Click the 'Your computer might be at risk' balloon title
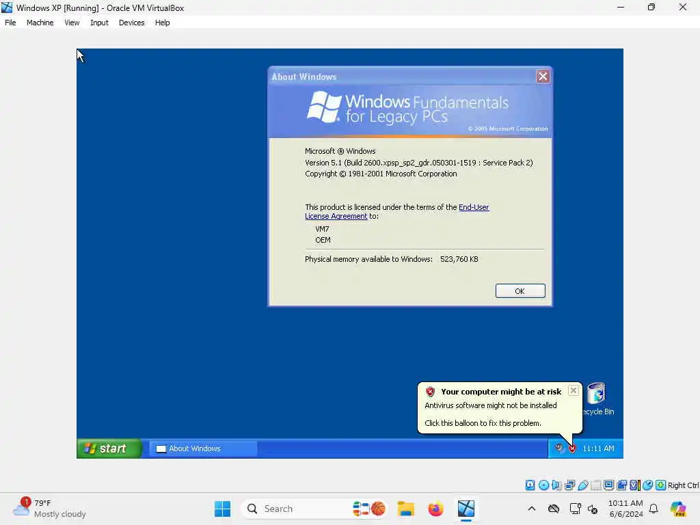Image resolution: width=700 pixels, height=525 pixels. [x=501, y=392]
